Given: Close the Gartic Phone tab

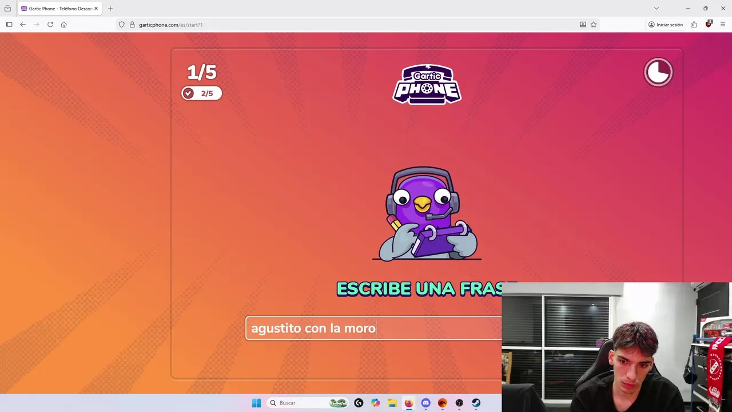Looking at the screenshot, I should (96, 9).
